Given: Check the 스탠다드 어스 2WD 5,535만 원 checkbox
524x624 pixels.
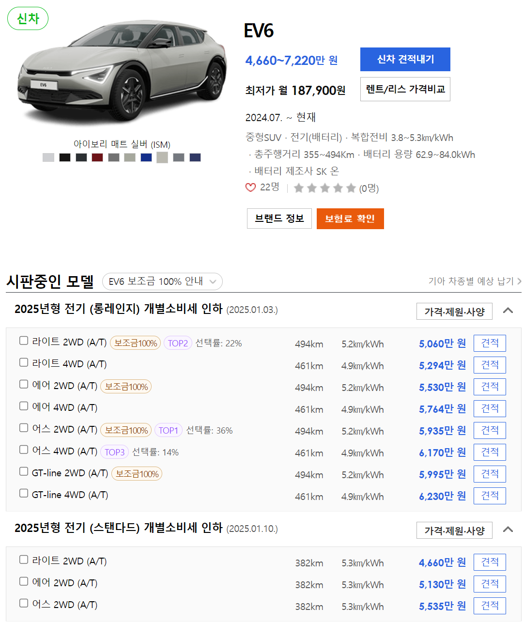Looking at the screenshot, I should coord(24,603).
